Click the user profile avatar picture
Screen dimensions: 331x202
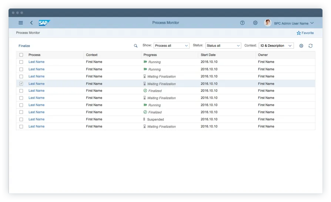tap(268, 23)
